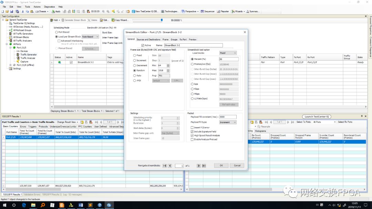Open the Payload fill type dropdown
This screenshot has height=209, width=372.
click(228, 122)
